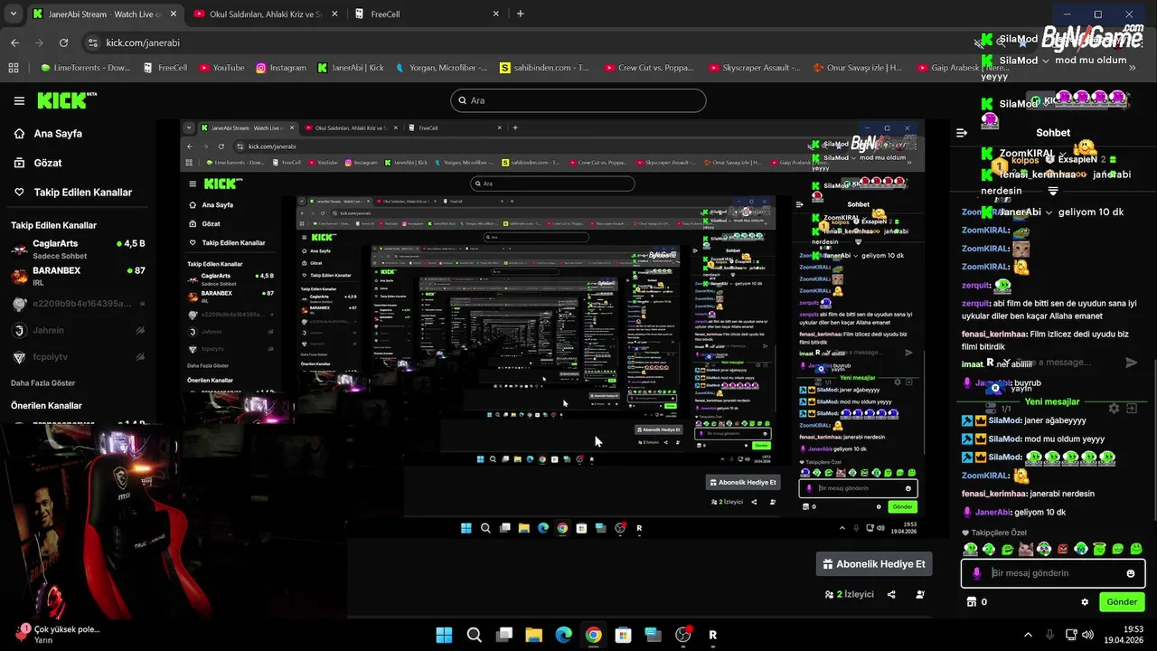Close the FreeCell tab
This screenshot has width=1157, height=651.
click(495, 14)
